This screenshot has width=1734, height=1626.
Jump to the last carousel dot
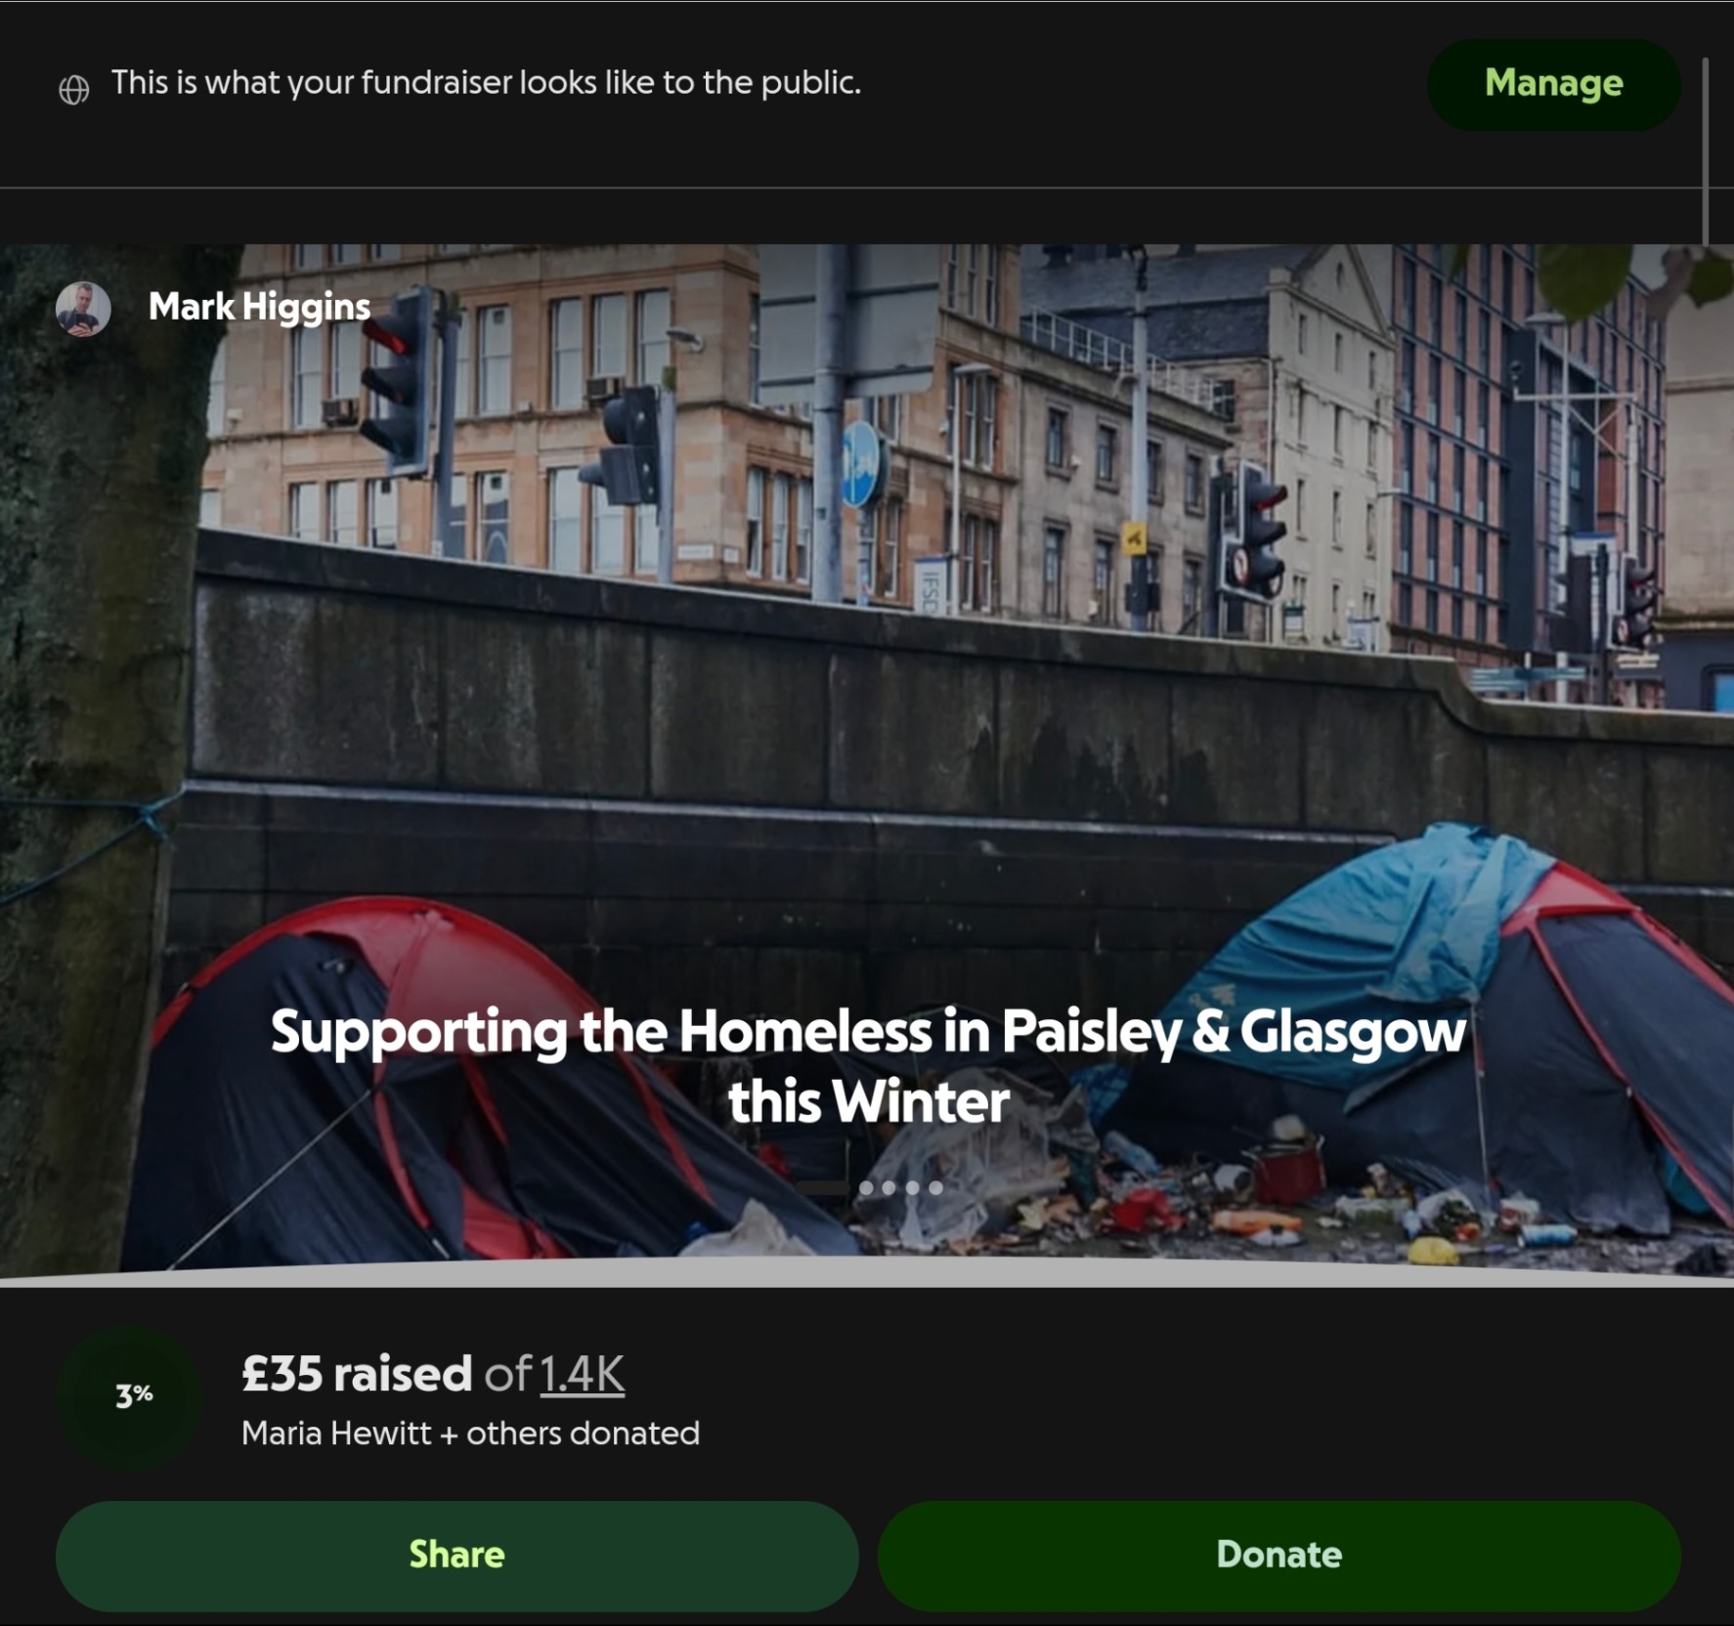(x=935, y=1188)
